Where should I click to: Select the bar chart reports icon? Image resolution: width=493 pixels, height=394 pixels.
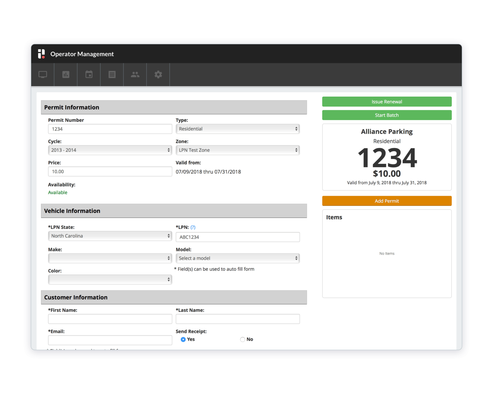tap(66, 74)
